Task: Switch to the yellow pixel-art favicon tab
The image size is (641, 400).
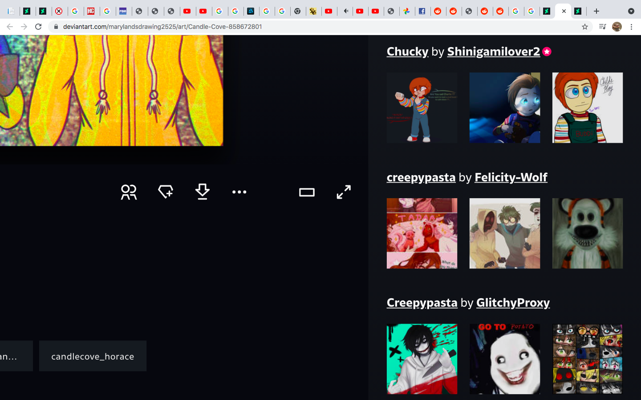Action: tap(313, 11)
